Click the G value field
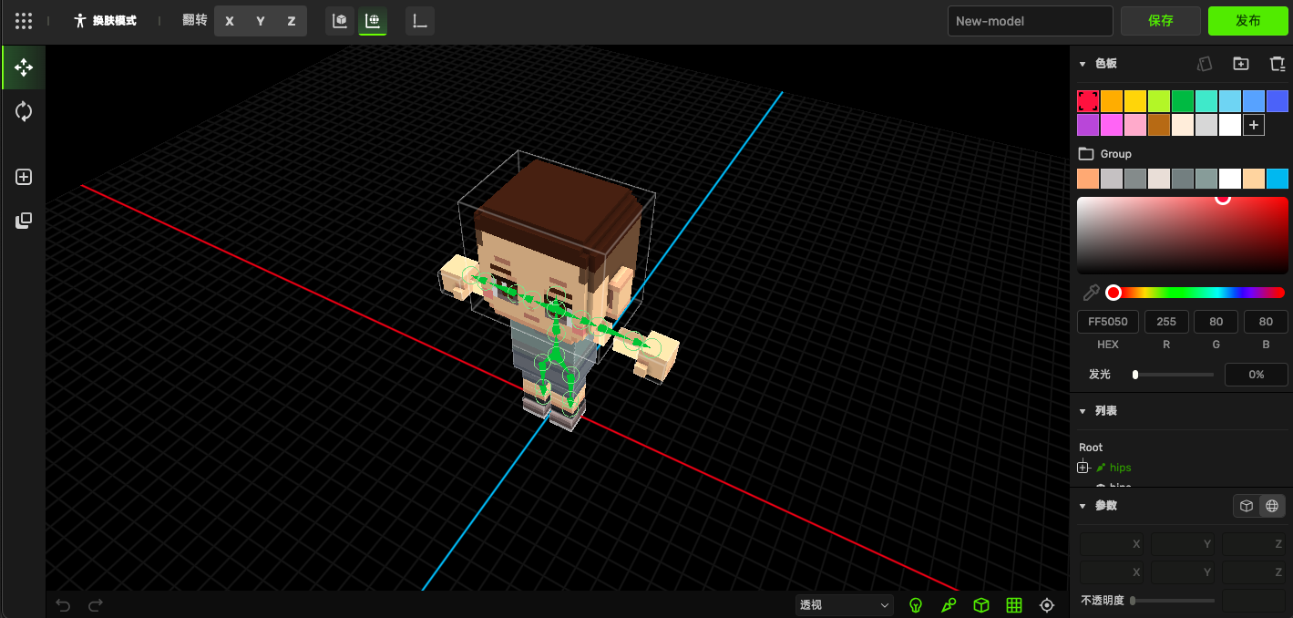Image resolution: width=1293 pixels, height=618 pixels. tap(1216, 322)
